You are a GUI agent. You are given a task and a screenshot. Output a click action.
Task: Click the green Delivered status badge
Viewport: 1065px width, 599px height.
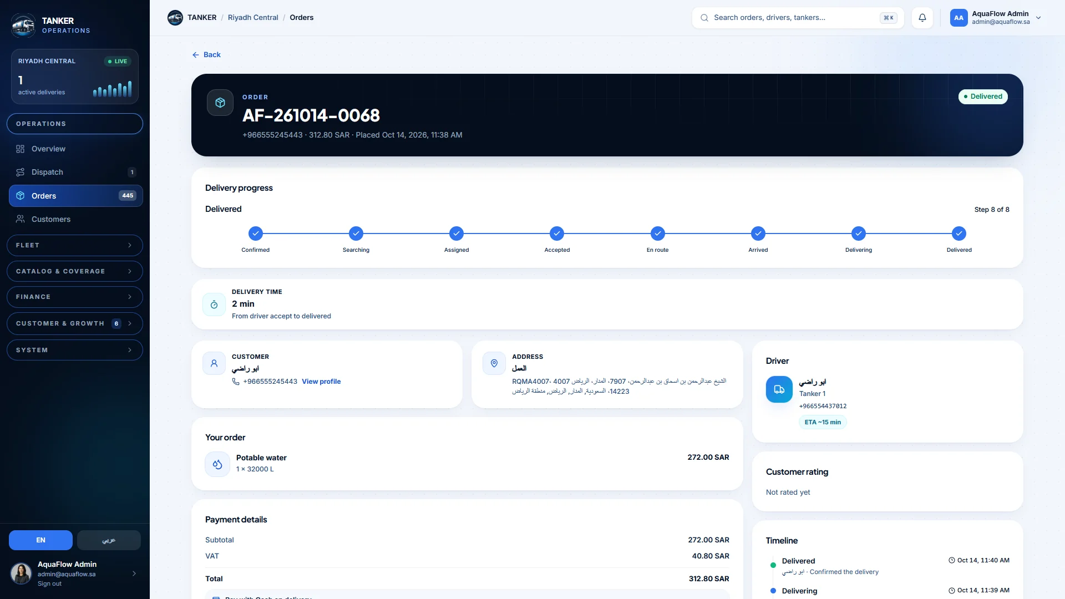pos(983,97)
